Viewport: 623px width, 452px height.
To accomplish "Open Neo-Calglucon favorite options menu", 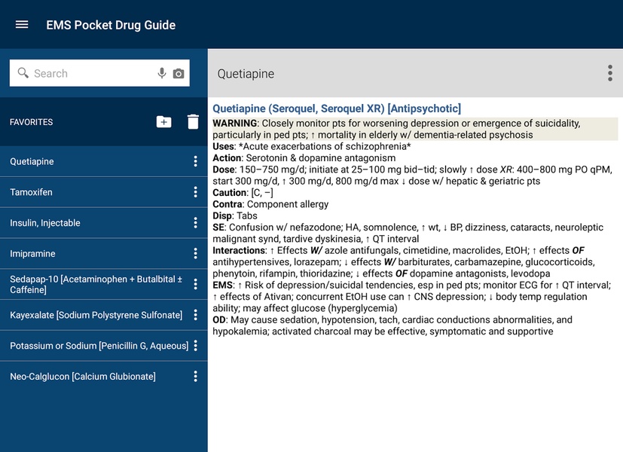I will point(195,376).
